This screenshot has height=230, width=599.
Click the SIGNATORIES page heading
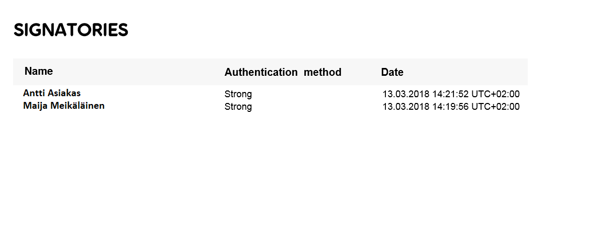click(x=71, y=30)
